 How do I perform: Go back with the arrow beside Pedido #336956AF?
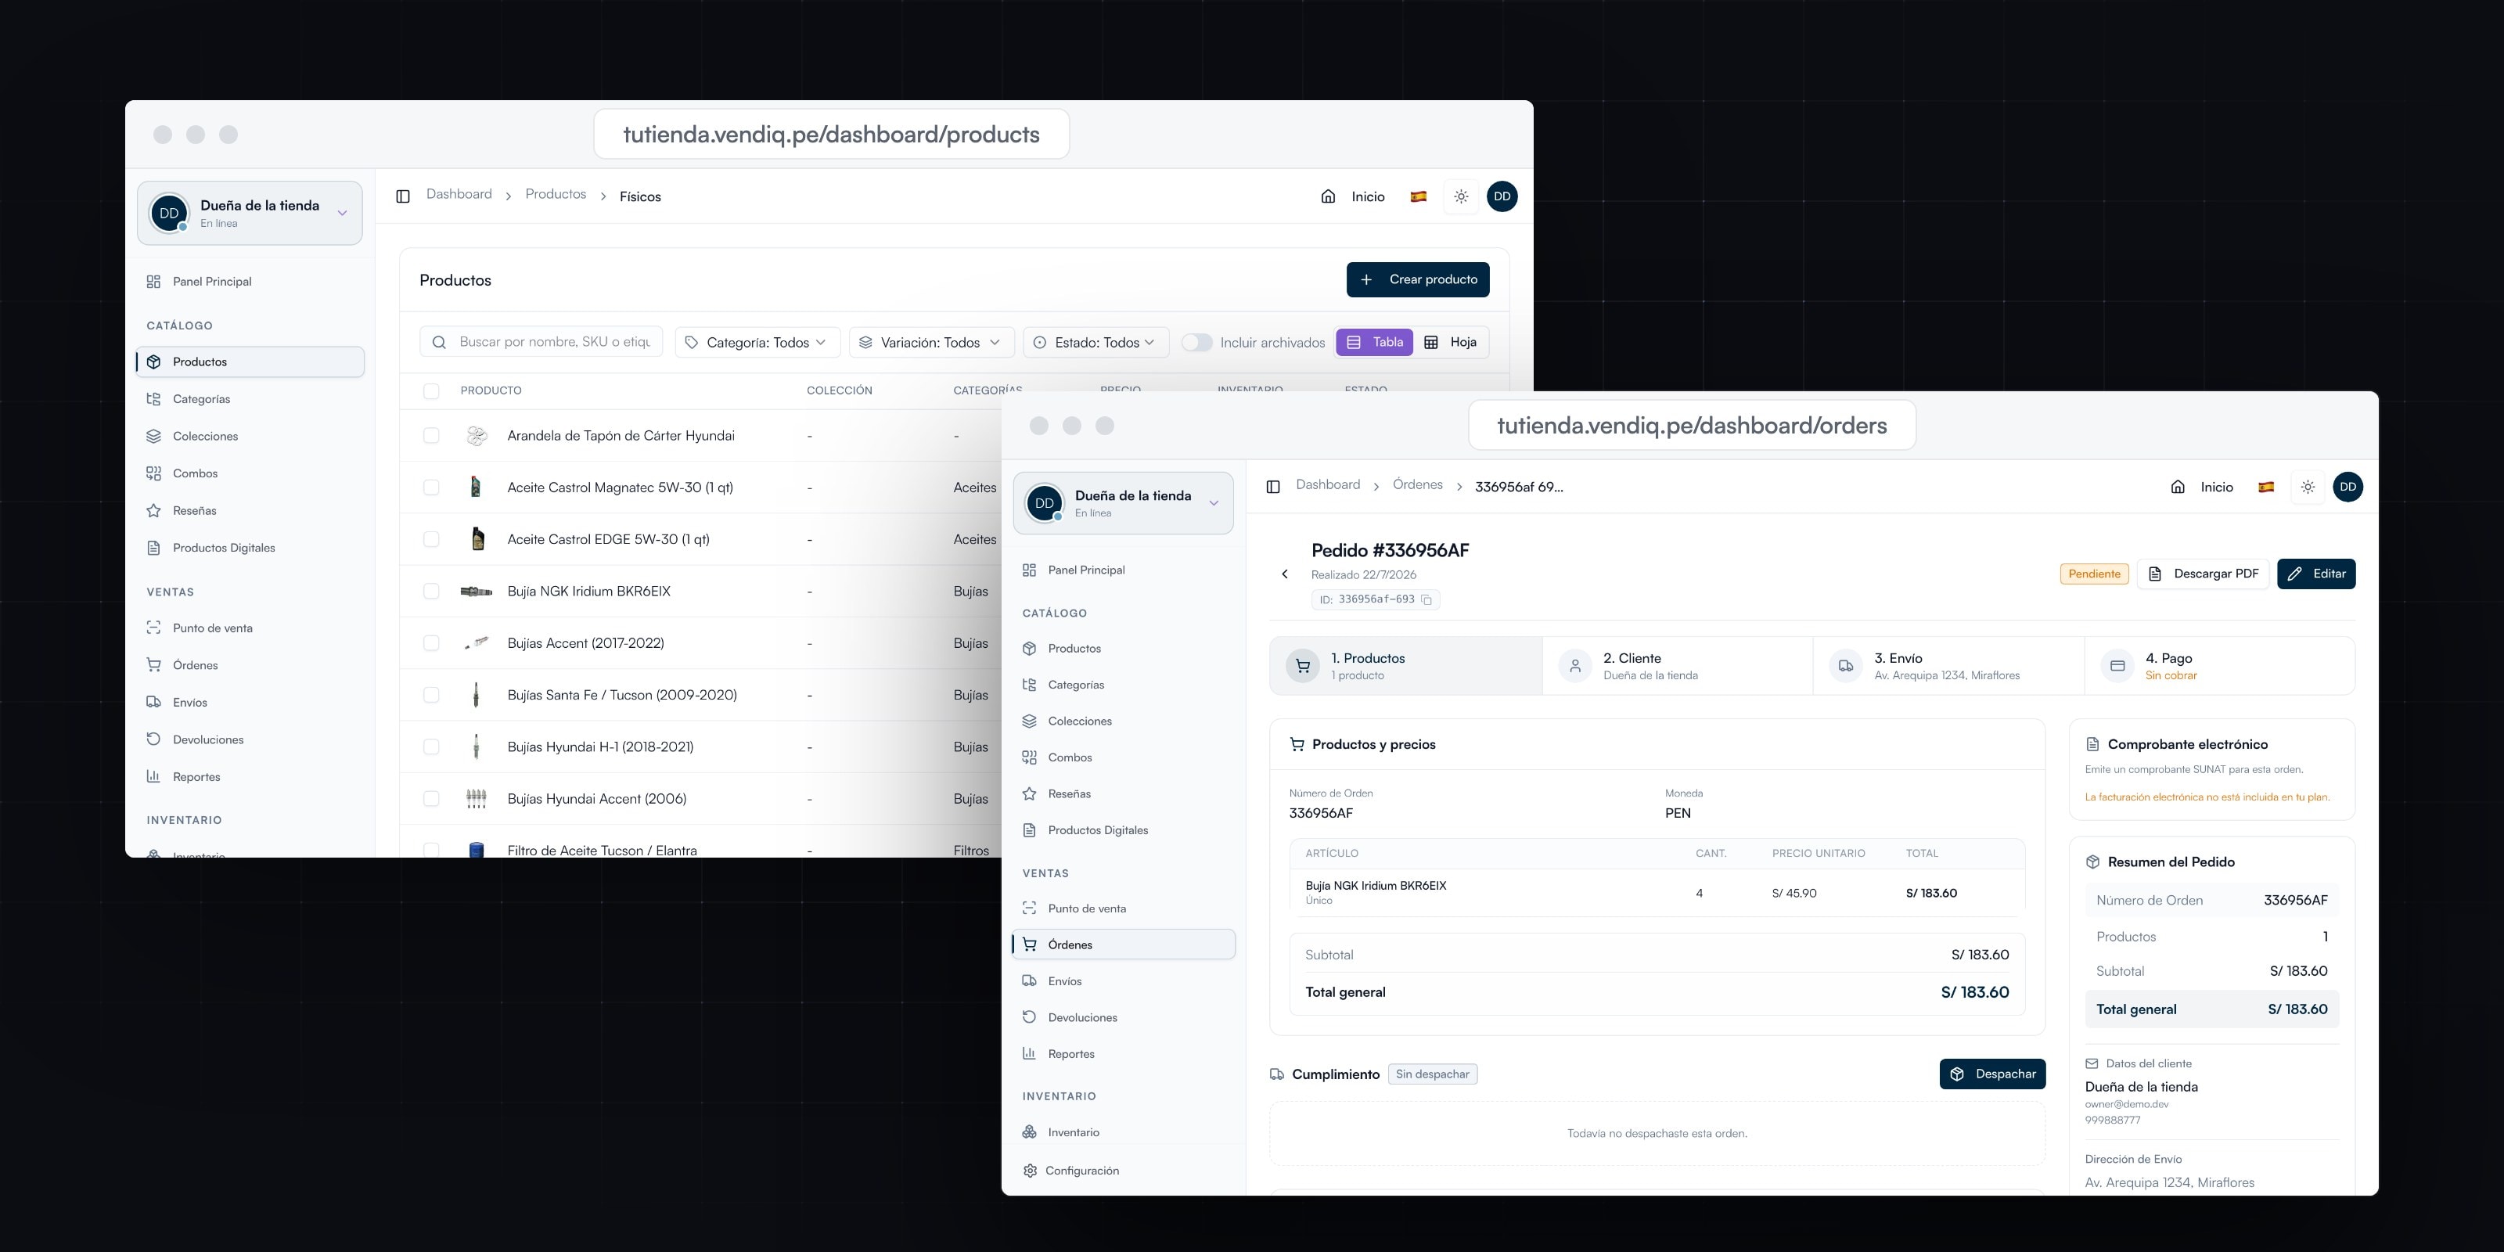tap(1285, 574)
